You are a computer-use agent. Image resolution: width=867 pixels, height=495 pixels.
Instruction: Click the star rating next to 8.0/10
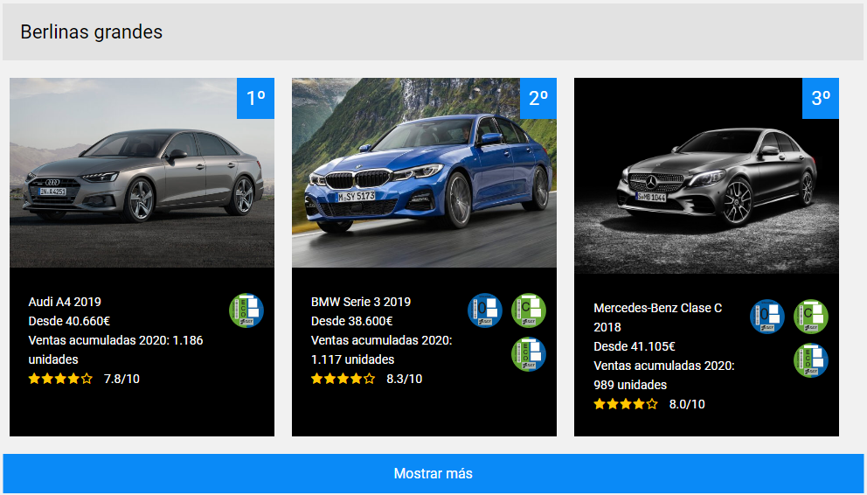pyautogui.click(x=626, y=404)
